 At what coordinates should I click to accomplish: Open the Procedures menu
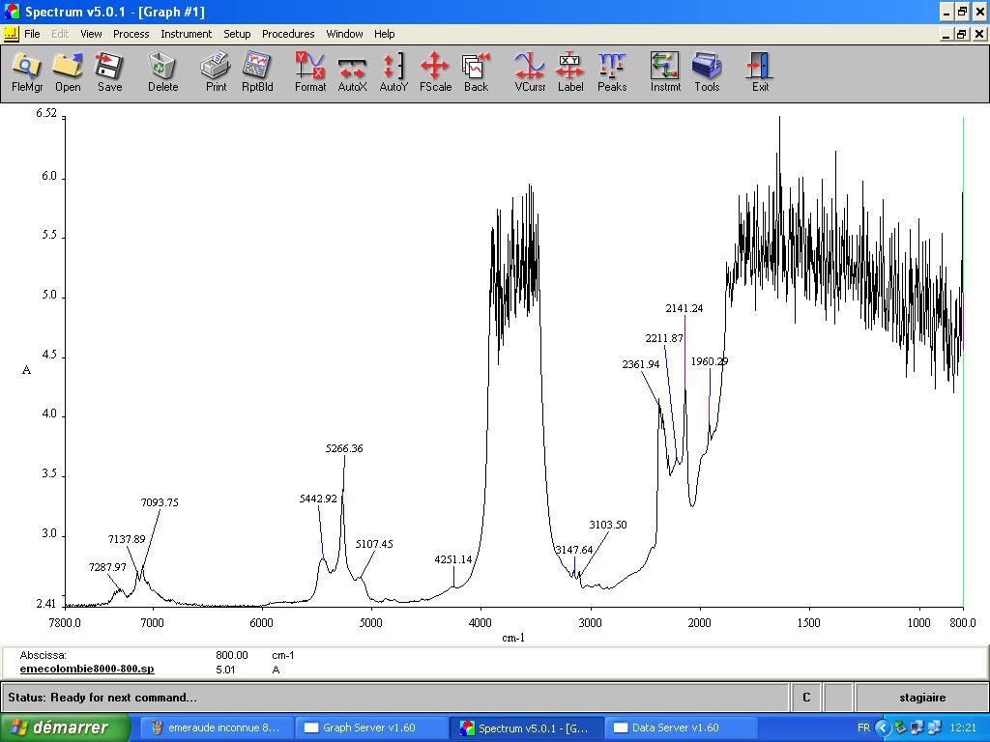click(288, 34)
